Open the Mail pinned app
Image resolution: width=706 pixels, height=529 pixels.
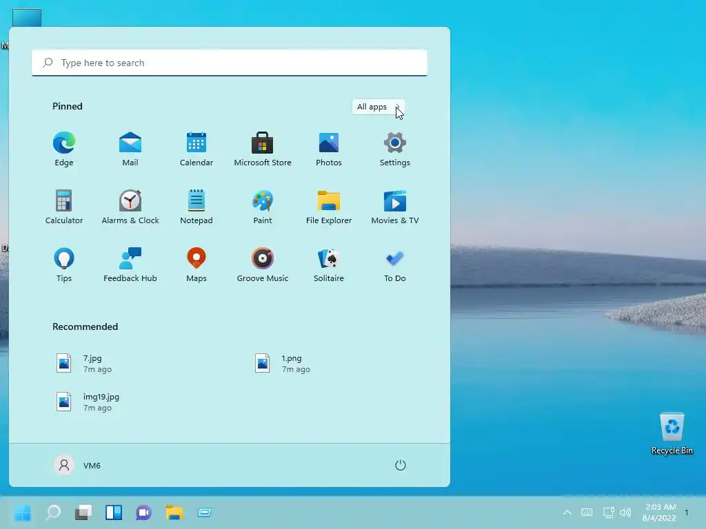130,149
